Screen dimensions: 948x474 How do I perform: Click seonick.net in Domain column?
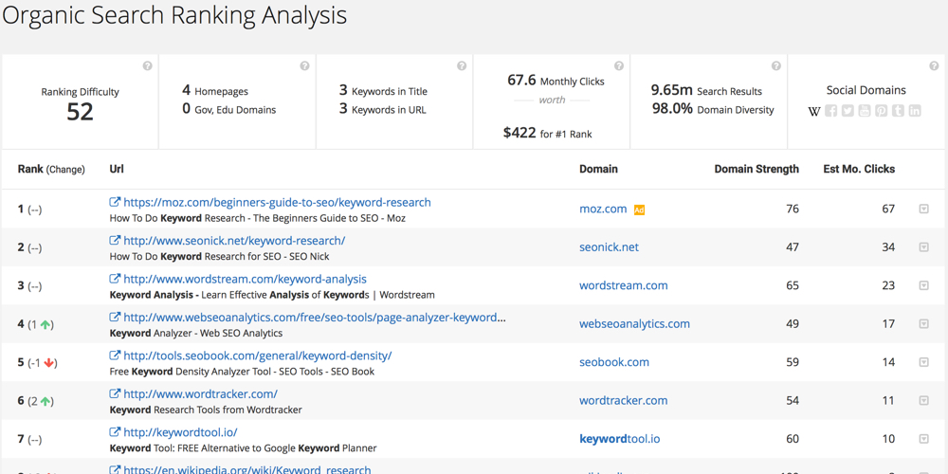click(609, 247)
